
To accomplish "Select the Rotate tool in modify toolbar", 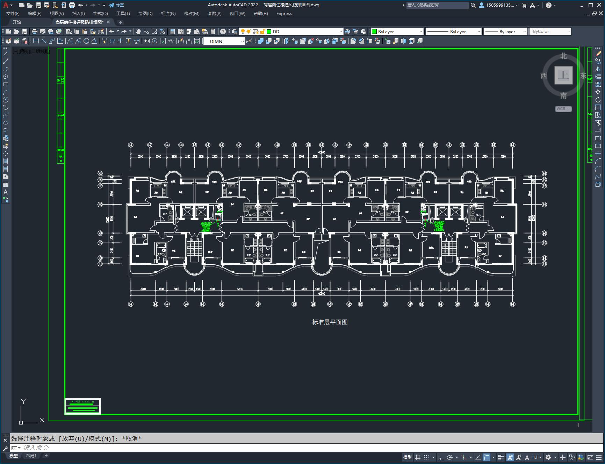I will click(x=598, y=100).
